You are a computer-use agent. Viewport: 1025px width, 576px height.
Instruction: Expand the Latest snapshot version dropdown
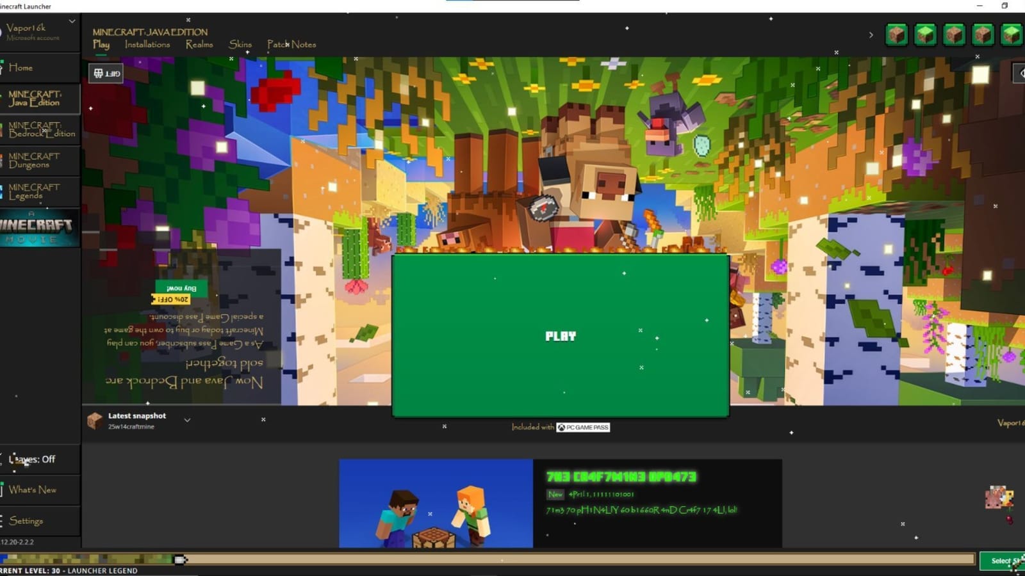tap(187, 420)
